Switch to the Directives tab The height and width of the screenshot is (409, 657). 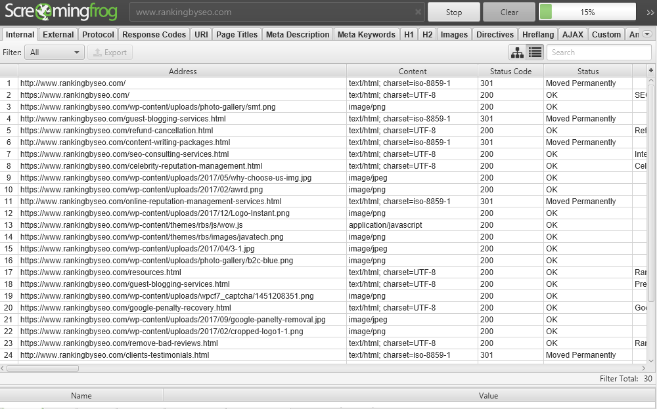click(495, 34)
